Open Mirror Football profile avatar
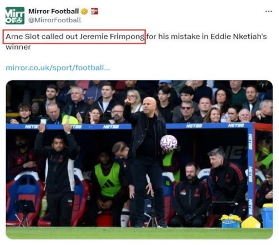This screenshot has width=279, height=245. point(15,16)
